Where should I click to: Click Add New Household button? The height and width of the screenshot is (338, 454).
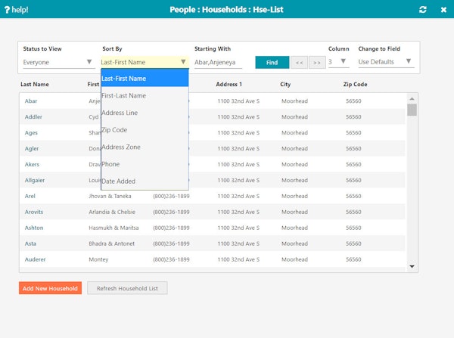pos(50,288)
